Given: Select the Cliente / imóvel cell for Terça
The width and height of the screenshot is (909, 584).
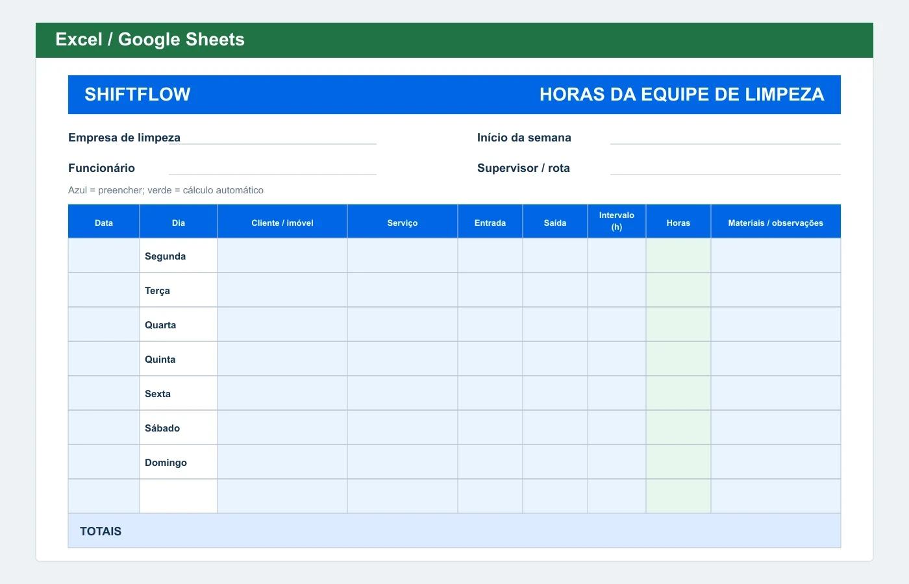Looking at the screenshot, I should coord(282,290).
